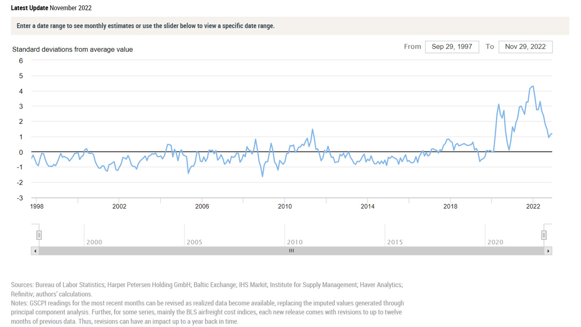581x327 pixels.
Task: Click the 2005 label in range navigator
Action: (x=194, y=242)
